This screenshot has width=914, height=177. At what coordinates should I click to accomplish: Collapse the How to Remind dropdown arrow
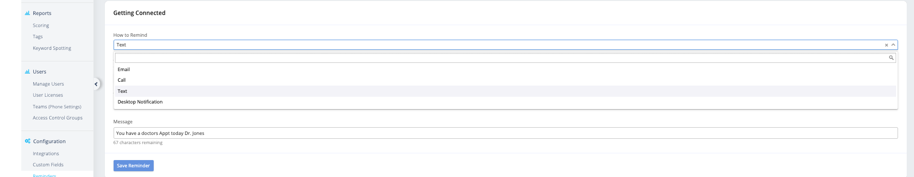tap(893, 45)
